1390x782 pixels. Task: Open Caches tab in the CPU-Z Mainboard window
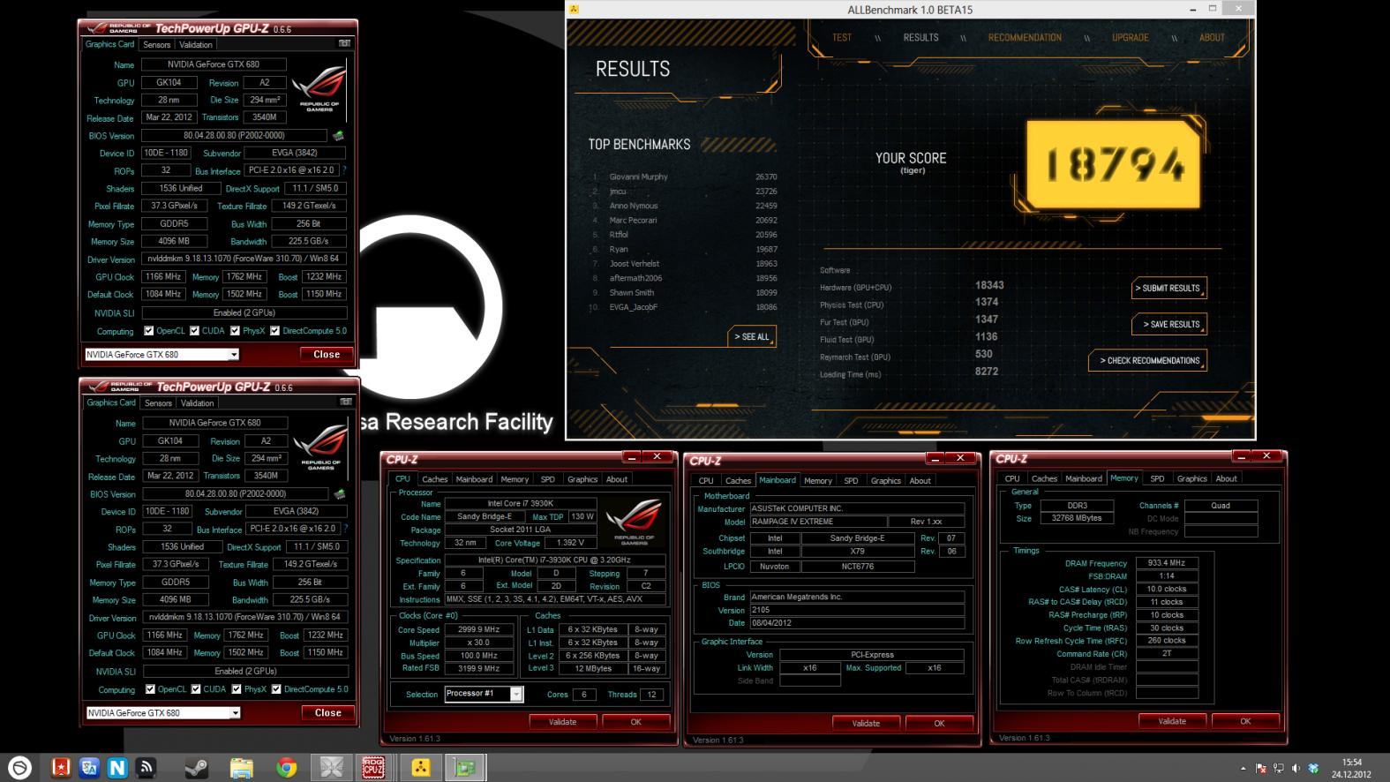[738, 480]
